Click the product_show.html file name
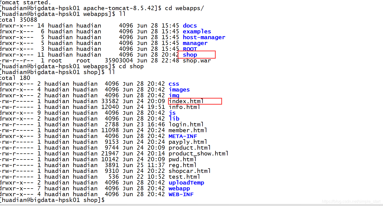This screenshot has height=206, width=383. 199,154
